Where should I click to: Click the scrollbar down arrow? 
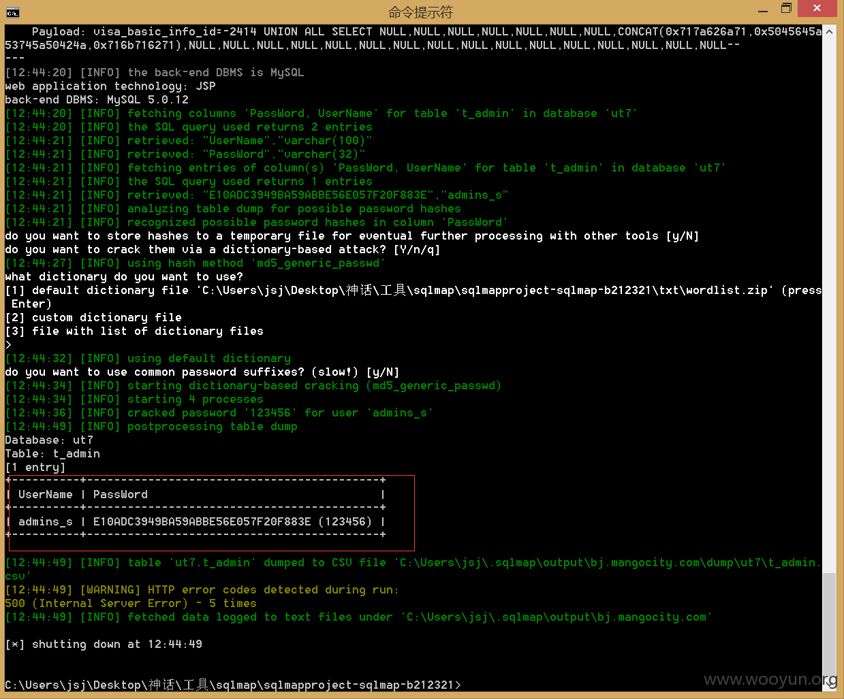pos(829,685)
